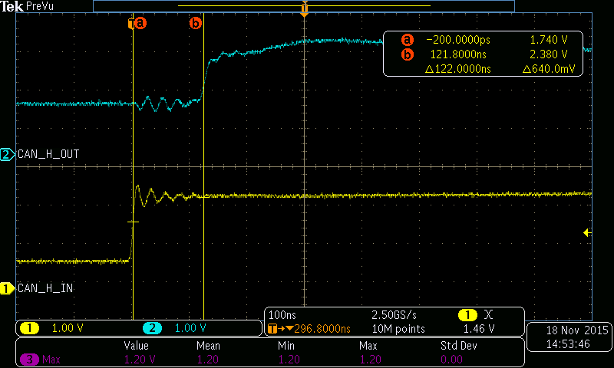Image resolution: width=614 pixels, height=368 pixels.
Task: Click the Mean column header
Action: click(208, 346)
